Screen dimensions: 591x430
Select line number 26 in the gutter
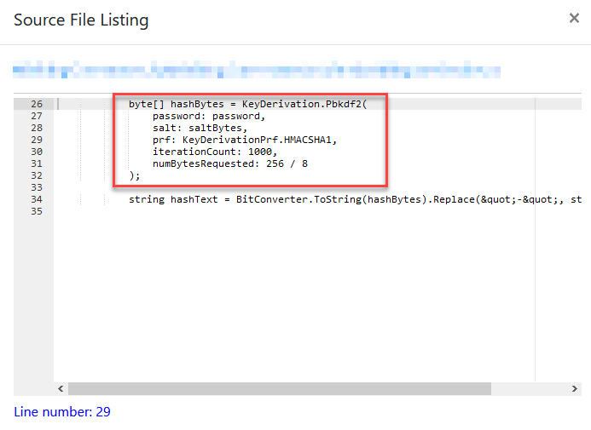pyautogui.click(x=36, y=104)
